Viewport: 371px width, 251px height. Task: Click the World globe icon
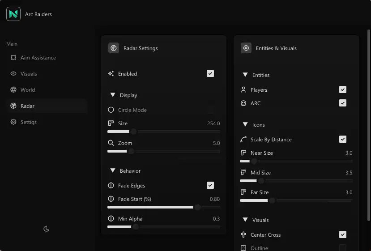click(13, 90)
